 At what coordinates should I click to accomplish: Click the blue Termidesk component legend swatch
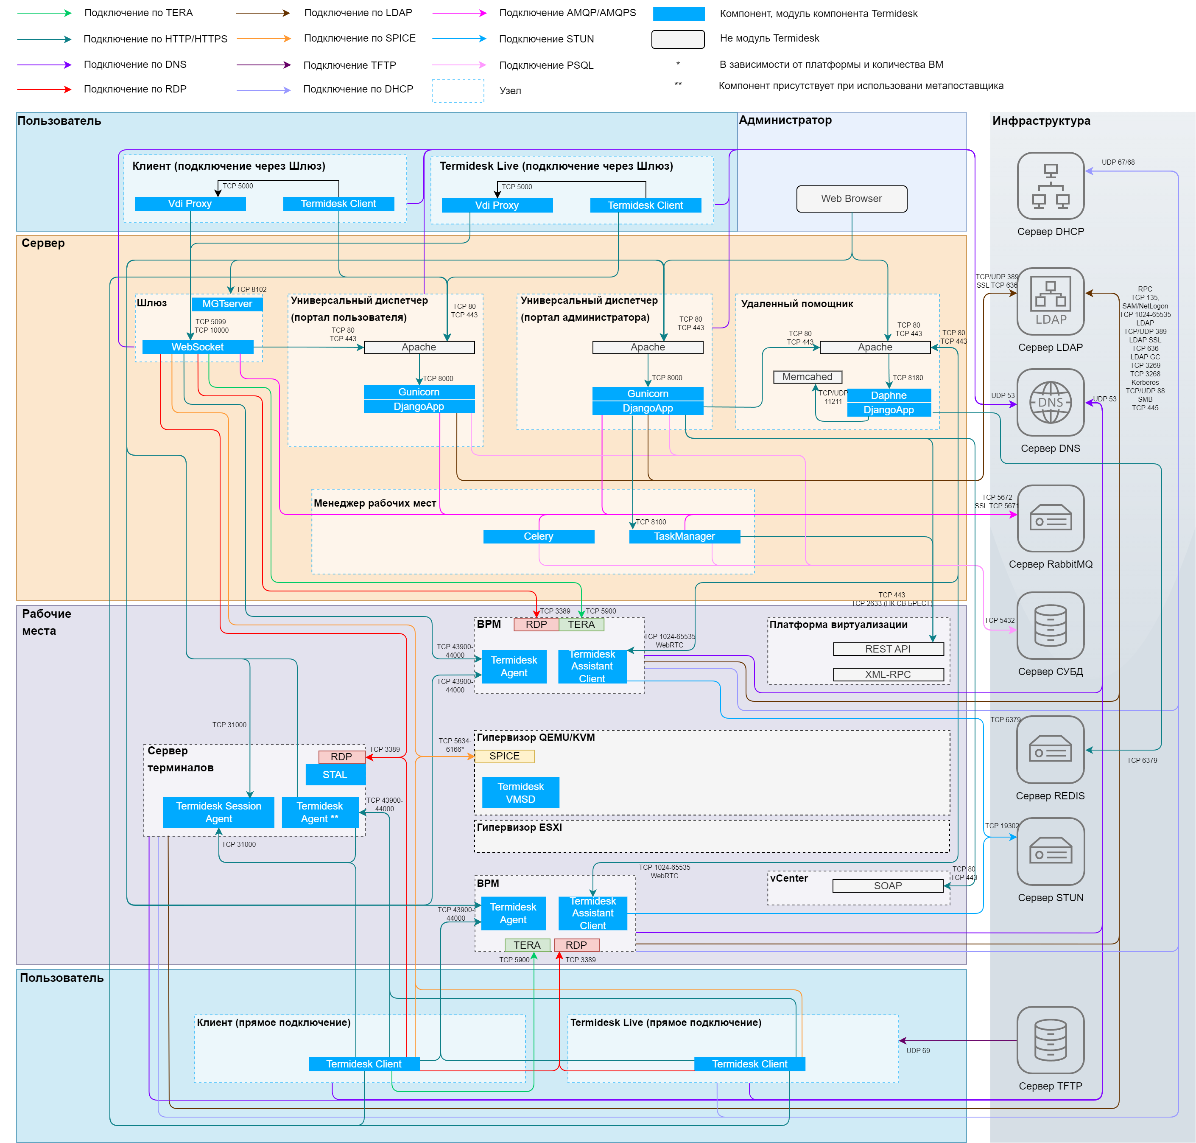point(678,14)
